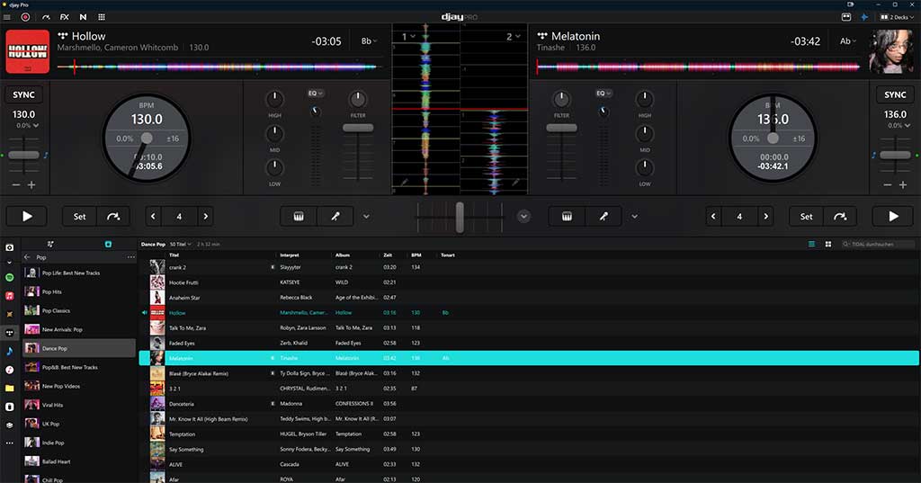Open the Bb key dropdown on deck 1
921x483 pixels.
coord(369,41)
